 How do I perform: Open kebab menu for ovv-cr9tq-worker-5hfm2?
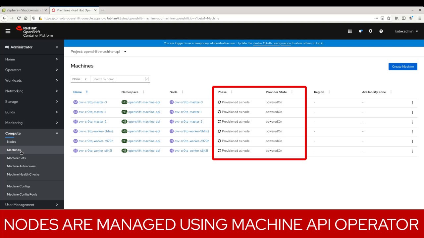(412, 132)
